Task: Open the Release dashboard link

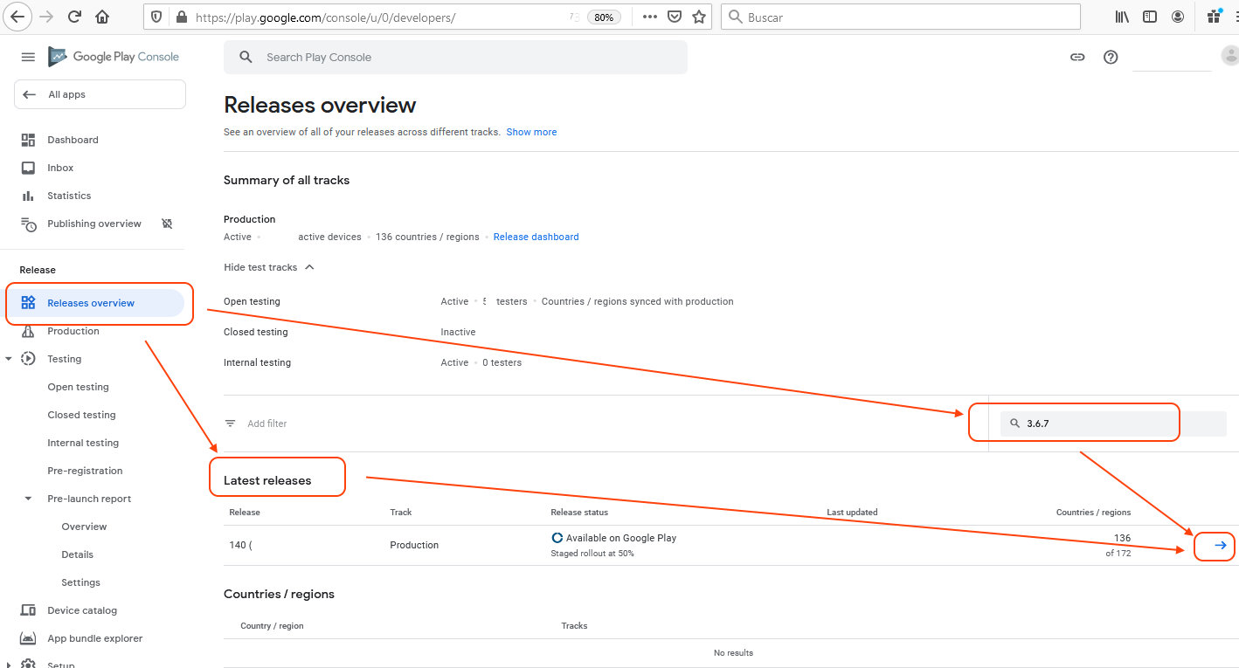Action: (536, 237)
